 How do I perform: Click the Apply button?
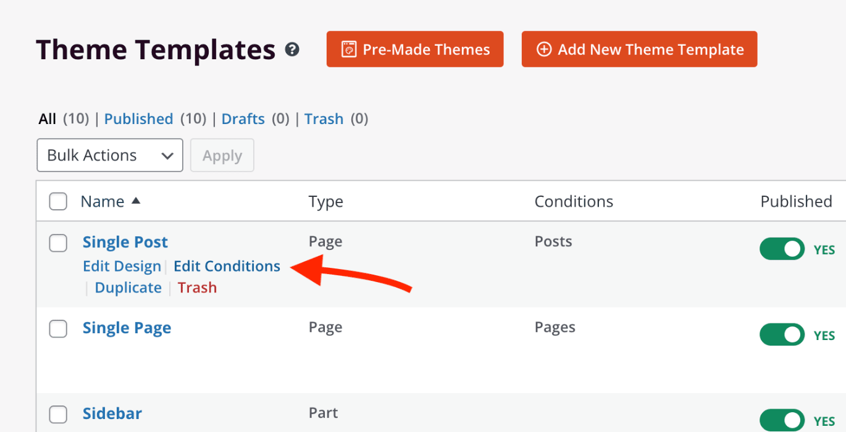coord(222,155)
